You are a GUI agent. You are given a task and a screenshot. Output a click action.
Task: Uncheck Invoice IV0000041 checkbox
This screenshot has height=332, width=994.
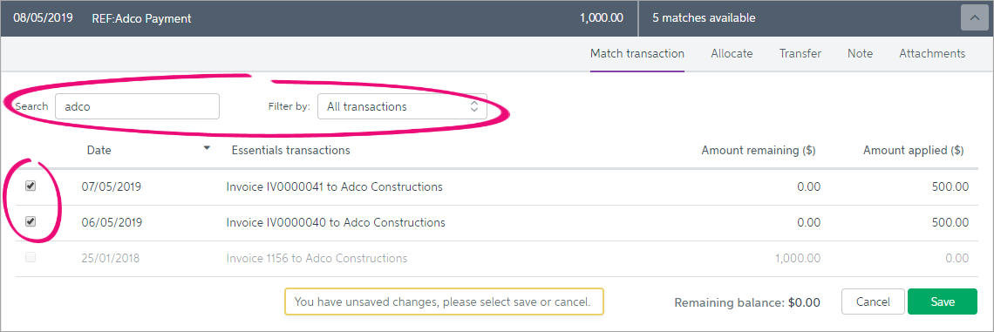click(31, 186)
